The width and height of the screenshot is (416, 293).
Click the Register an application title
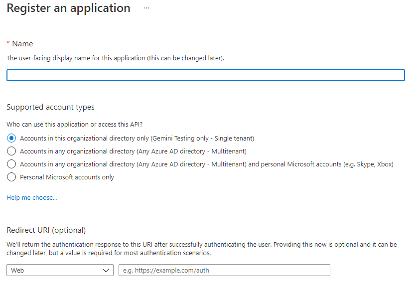(x=68, y=8)
